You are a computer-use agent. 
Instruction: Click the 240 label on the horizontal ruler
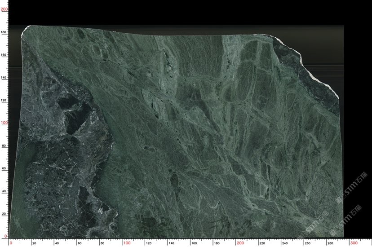[x=285, y=243]
